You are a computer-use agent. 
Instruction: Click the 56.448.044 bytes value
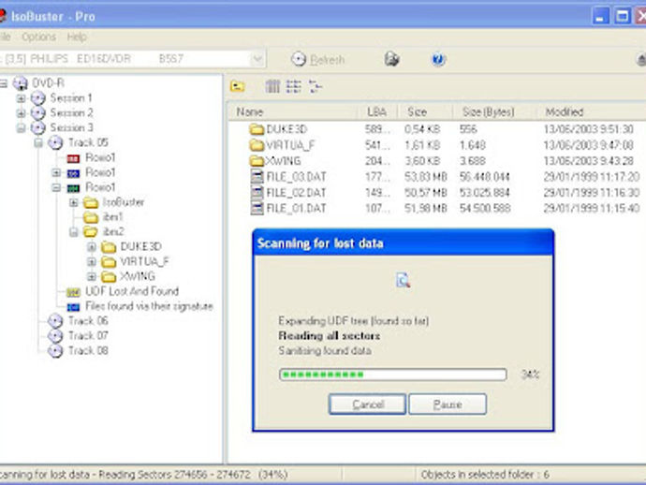[485, 177]
